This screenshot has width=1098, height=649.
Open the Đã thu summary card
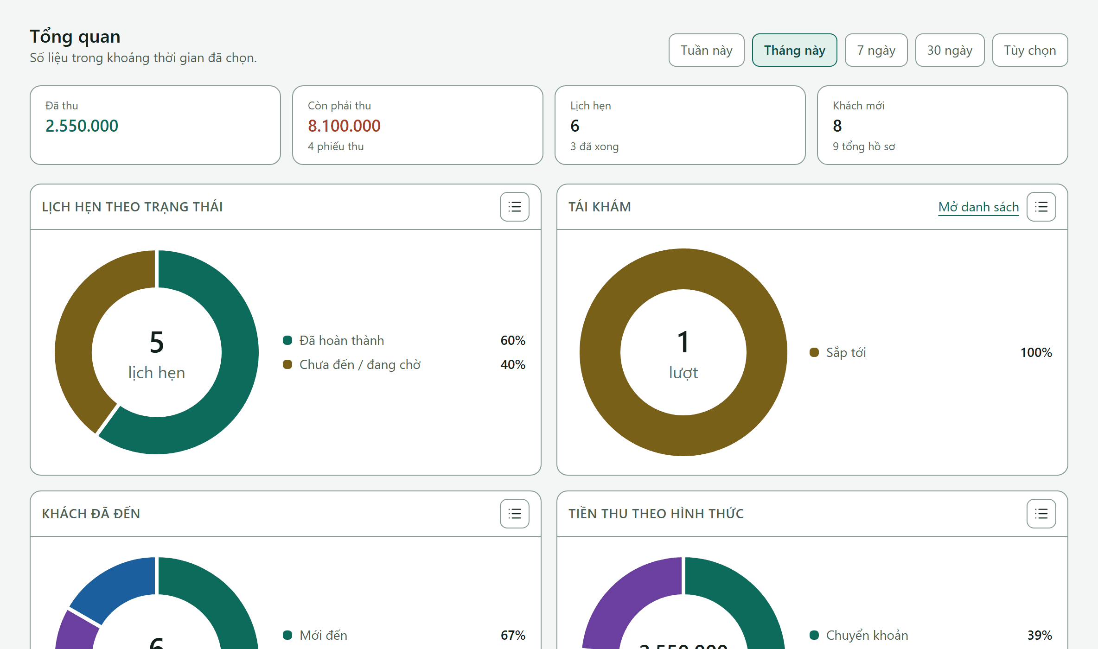click(155, 125)
